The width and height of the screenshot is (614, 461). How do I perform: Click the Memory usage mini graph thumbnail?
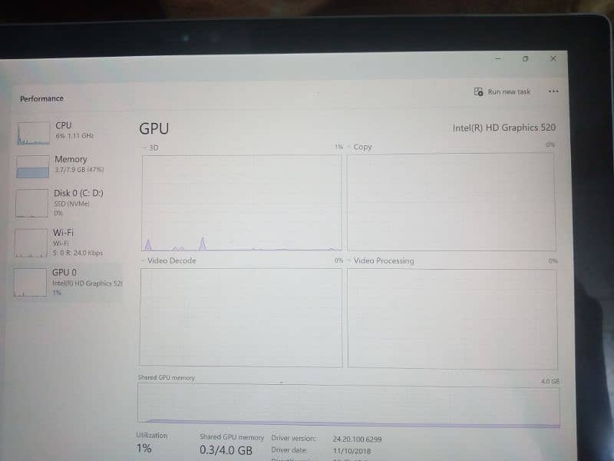click(32, 167)
